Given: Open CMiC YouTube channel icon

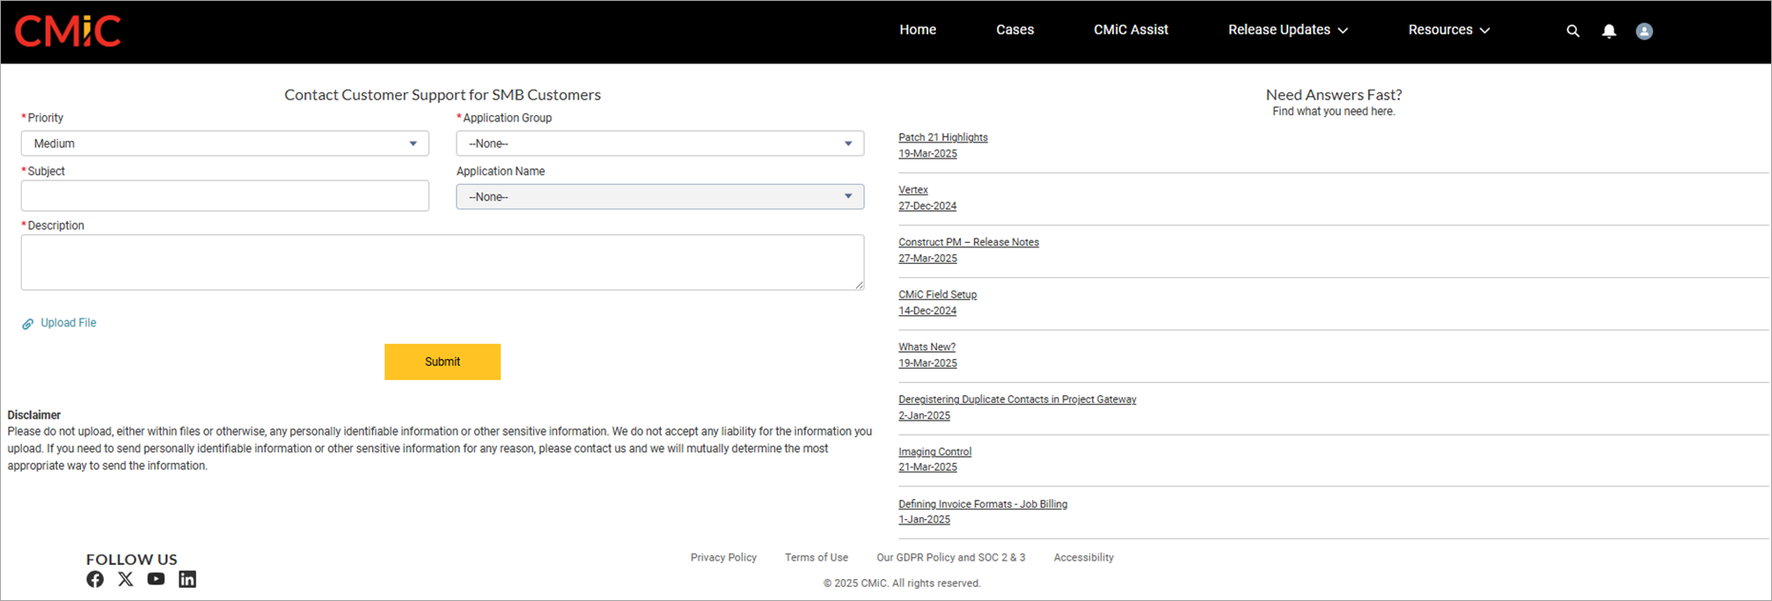Looking at the screenshot, I should (156, 579).
